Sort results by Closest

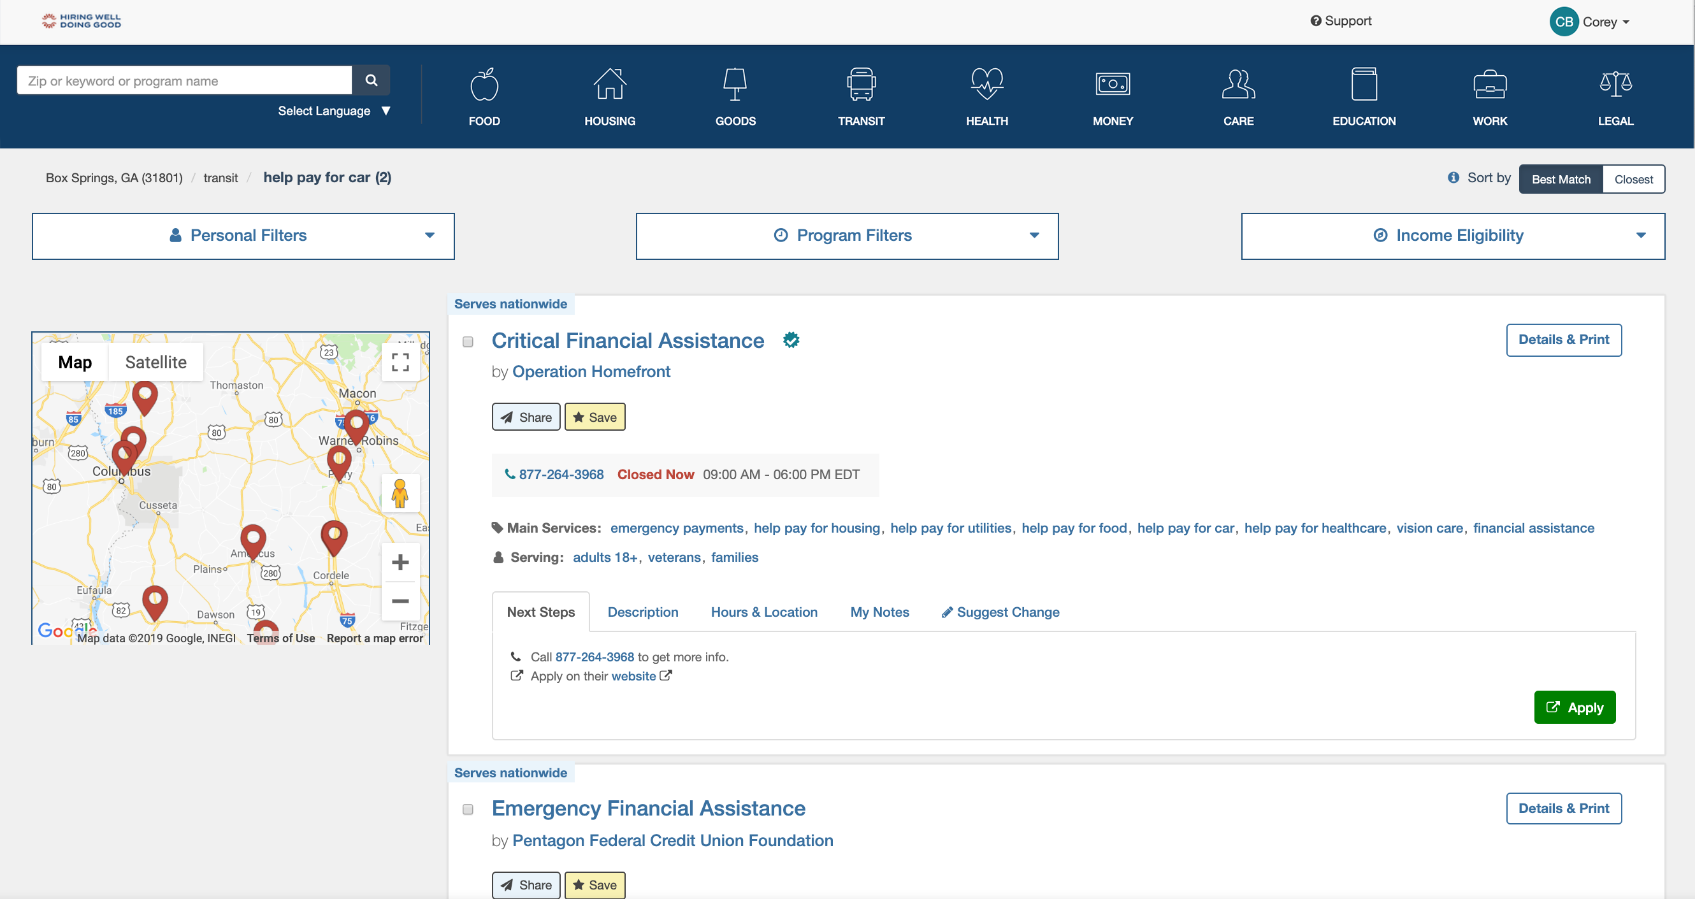click(x=1633, y=179)
